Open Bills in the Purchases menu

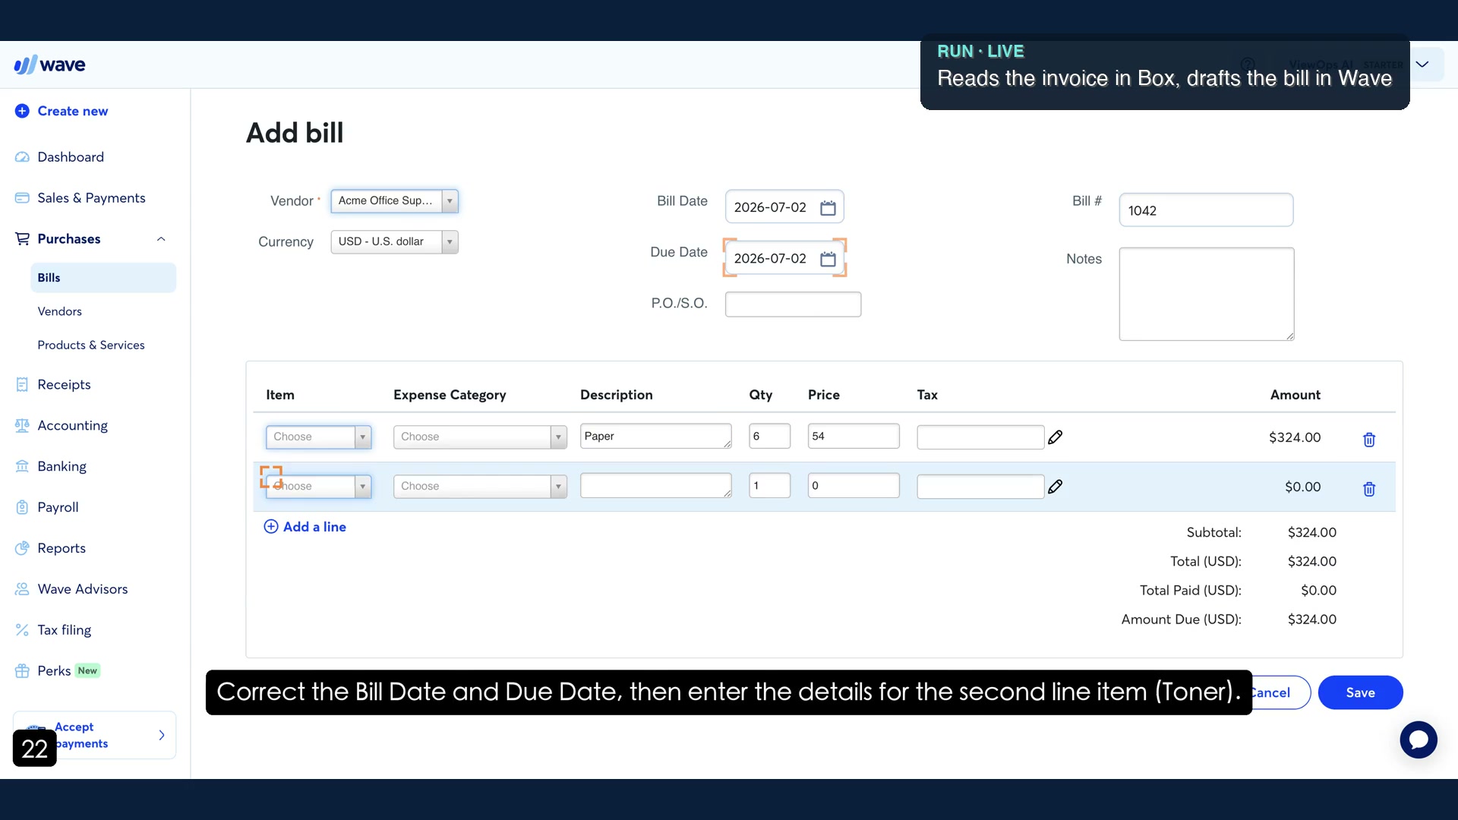[103, 278]
